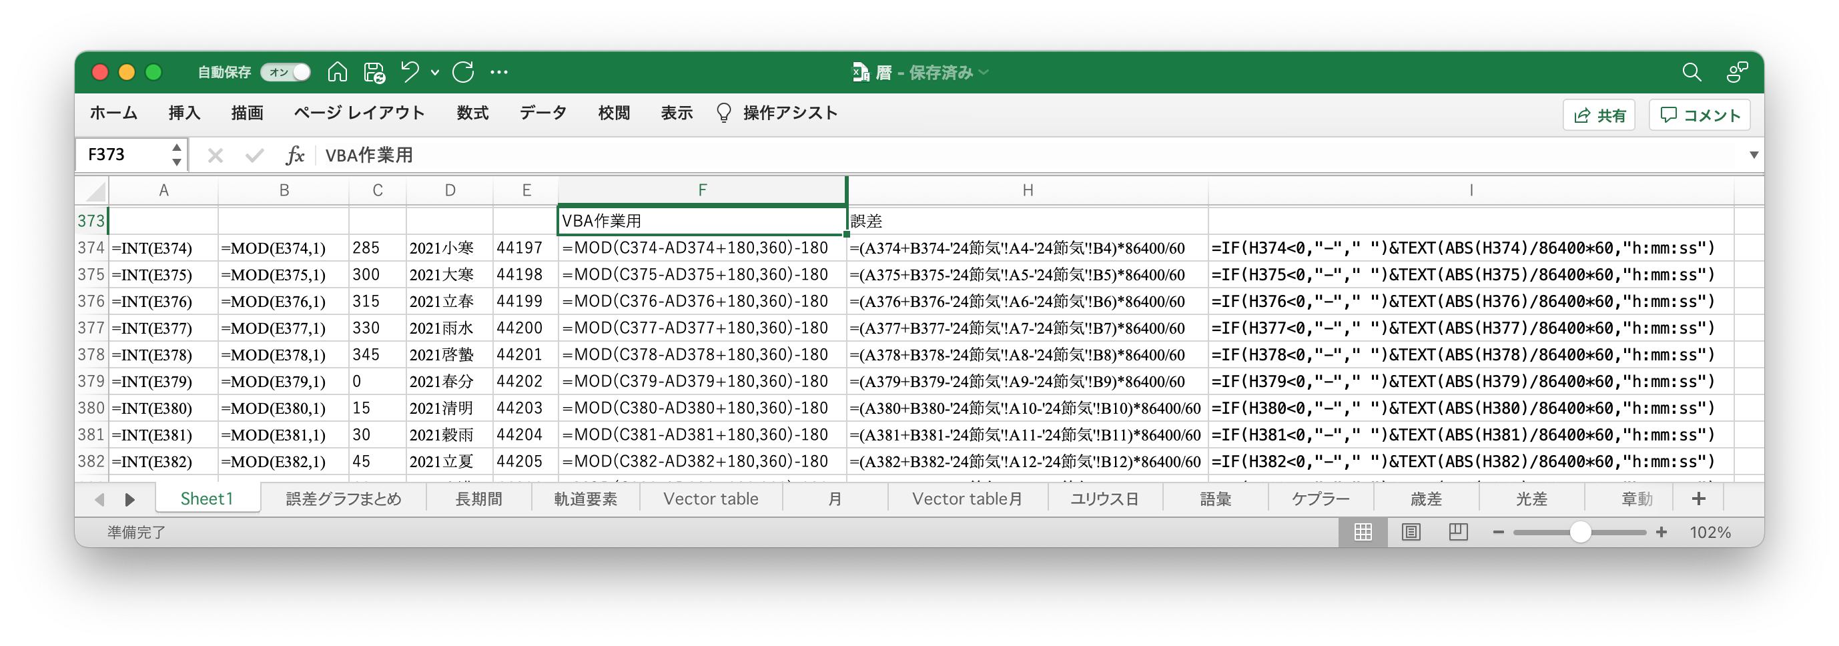Screen dimensions: 1839x646
Task: Expand the undo history dropdown arrow
Action: click(435, 72)
